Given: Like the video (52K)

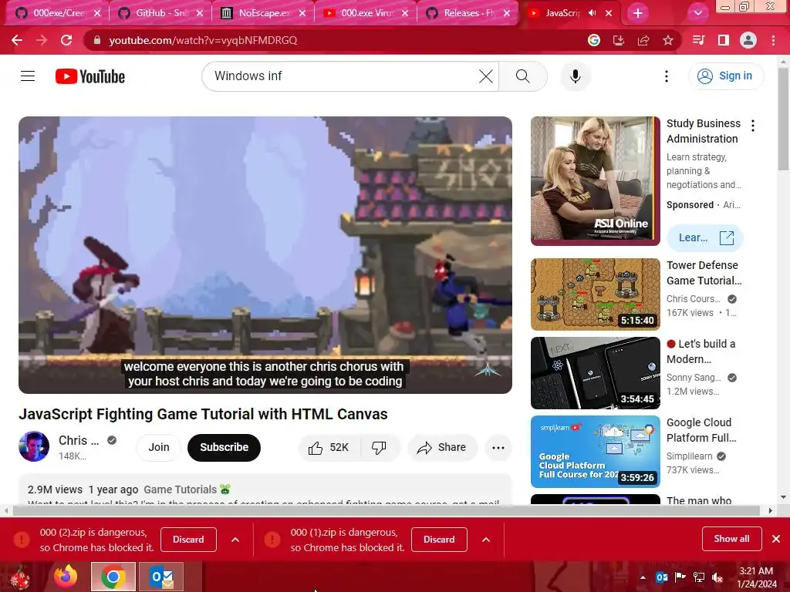Looking at the screenshot, I should pyautogui.click(x=329, y=448).
